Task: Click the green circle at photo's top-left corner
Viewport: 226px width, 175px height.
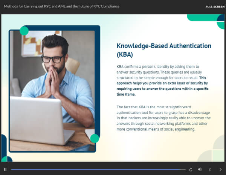Action: [x=24, y=31]
